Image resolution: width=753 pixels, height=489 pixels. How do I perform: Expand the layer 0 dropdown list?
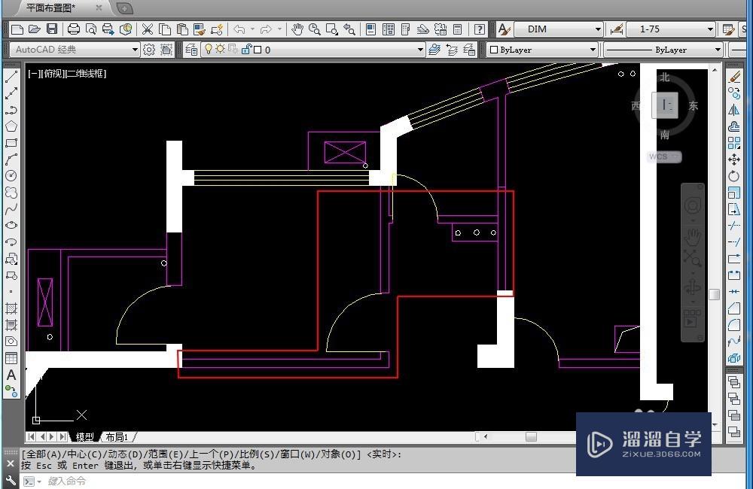click(420, 50)
